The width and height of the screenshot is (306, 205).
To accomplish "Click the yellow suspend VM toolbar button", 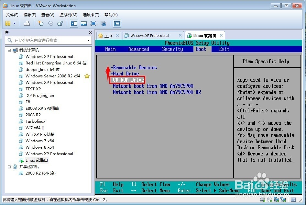I will (8, 23).
